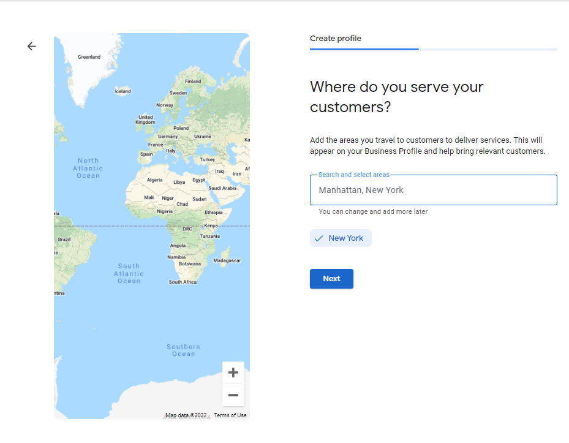Click Madagascar label on the map

click(x=227, y=260)
